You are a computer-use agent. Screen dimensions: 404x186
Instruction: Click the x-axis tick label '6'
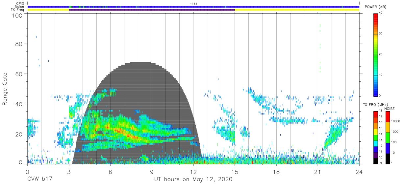tap(111, 172)
